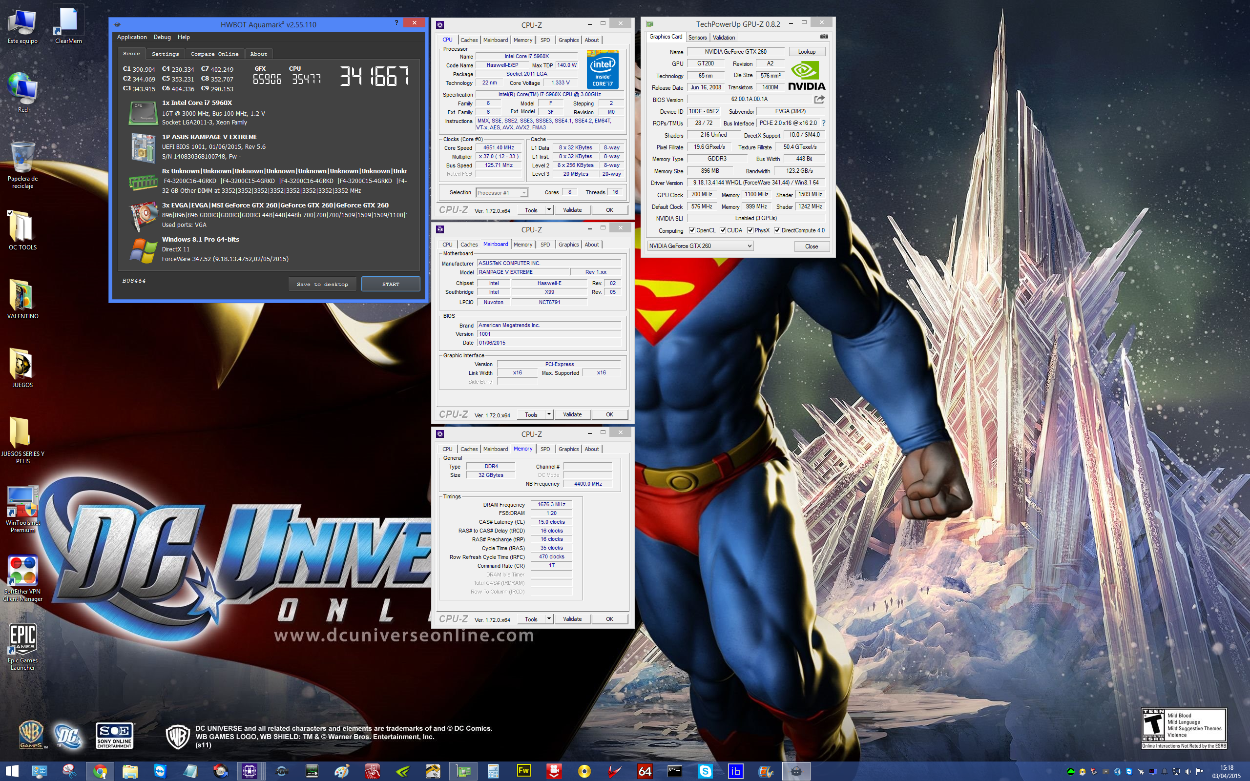Open the JUEGOS folder on desktop
Screen dimensions: 1250x781
point(22,368)
